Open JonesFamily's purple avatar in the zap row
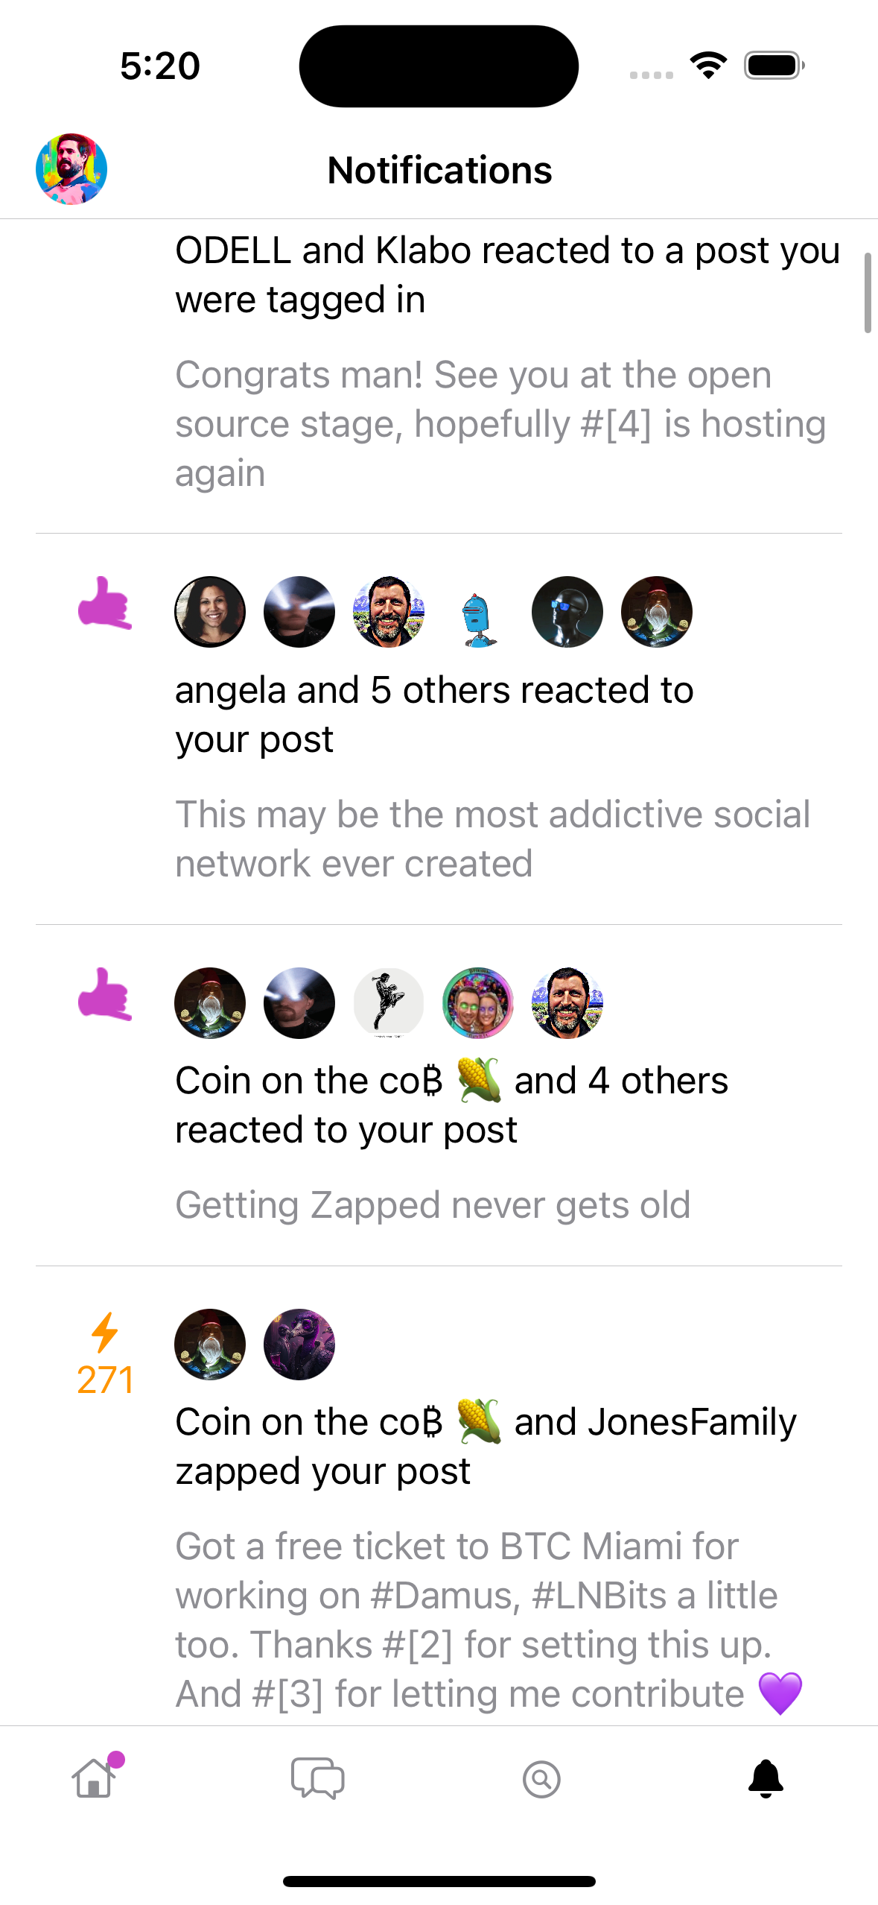 pyautogui.click(x=299, y=1345)
